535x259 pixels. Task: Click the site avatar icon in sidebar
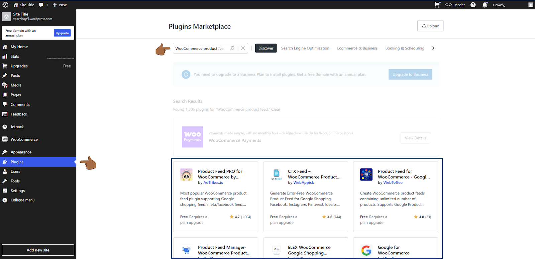click(6, 17)
